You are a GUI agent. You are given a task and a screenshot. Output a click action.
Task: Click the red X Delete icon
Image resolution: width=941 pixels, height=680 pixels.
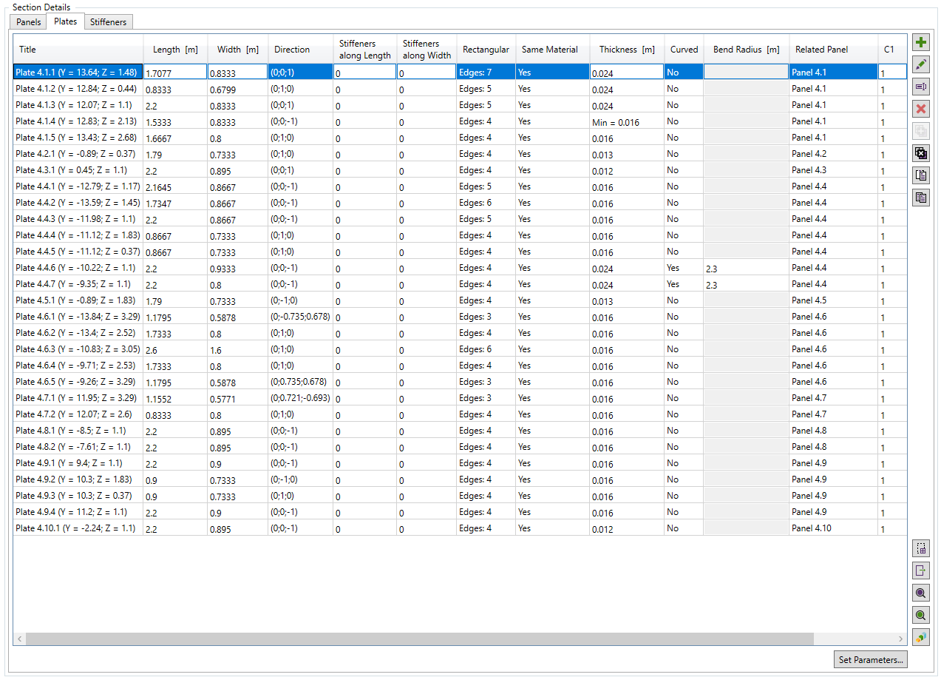coord(921,109)
